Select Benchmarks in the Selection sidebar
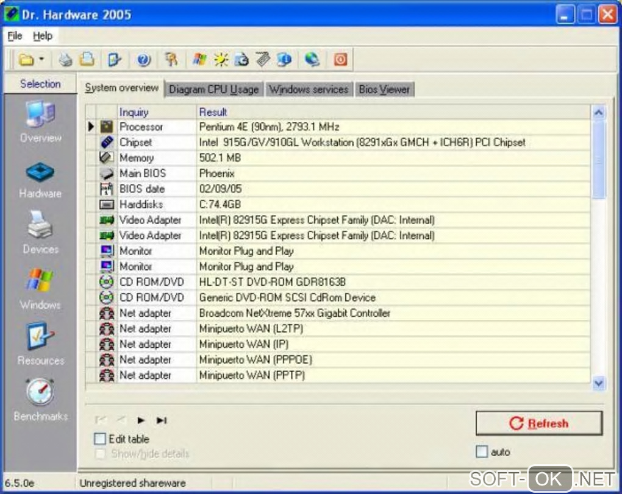 pos(40,400)
